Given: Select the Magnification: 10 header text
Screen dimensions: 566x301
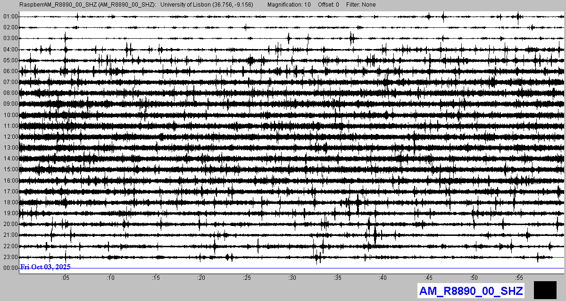Looking at the screenshot, I should point(289,4).
